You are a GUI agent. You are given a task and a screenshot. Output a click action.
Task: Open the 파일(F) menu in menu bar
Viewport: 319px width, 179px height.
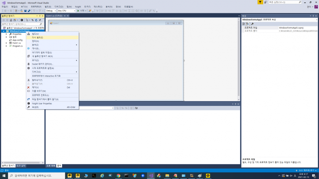coord(5,7)
